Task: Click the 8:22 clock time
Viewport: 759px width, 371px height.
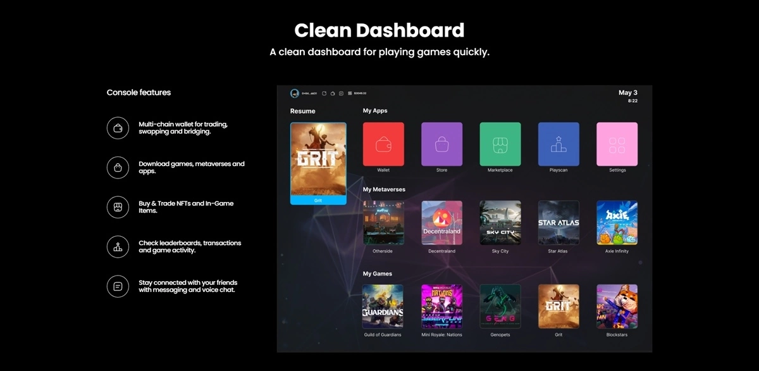Action: pyautogui.click(x=632, y=101)
